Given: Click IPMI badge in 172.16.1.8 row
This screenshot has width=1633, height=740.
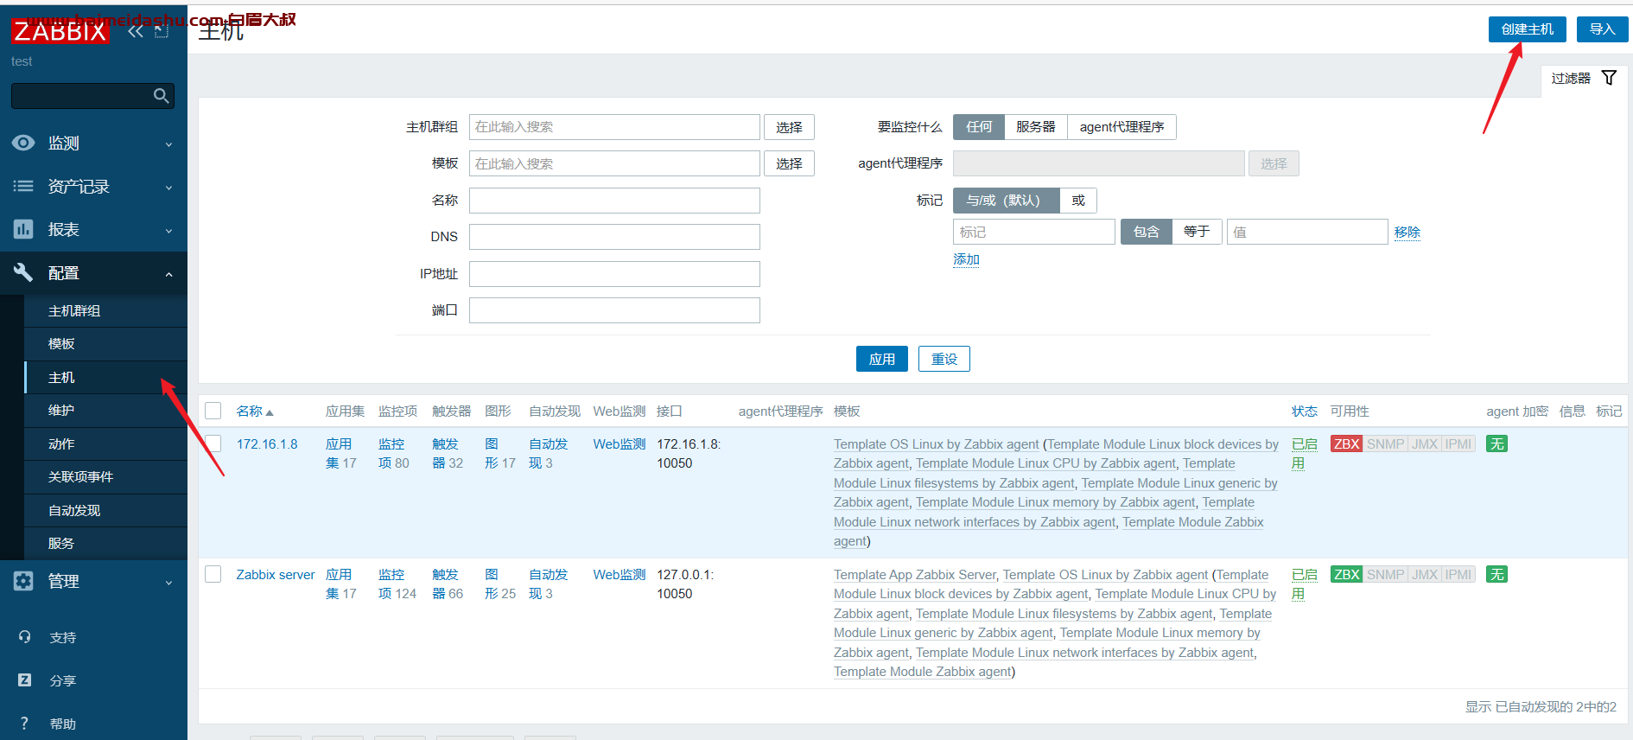Looking at the screenshot, I should coord(1458,443).
